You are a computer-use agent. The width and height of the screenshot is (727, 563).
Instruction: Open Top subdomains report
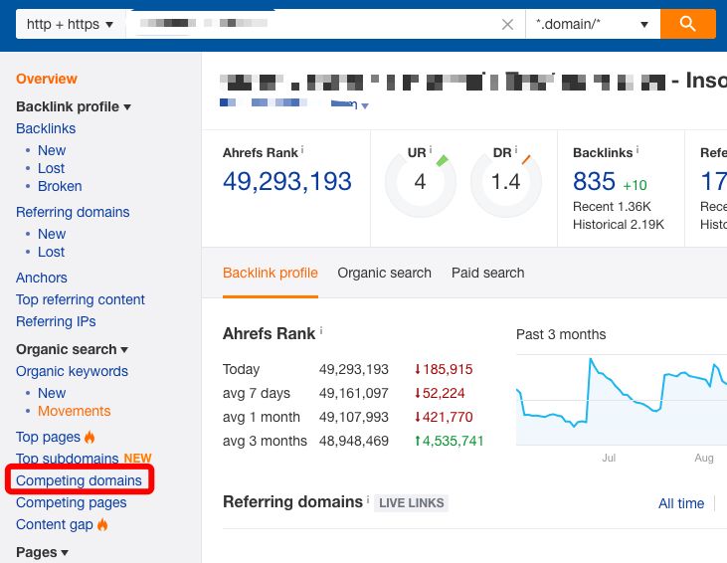coord(67,459)
